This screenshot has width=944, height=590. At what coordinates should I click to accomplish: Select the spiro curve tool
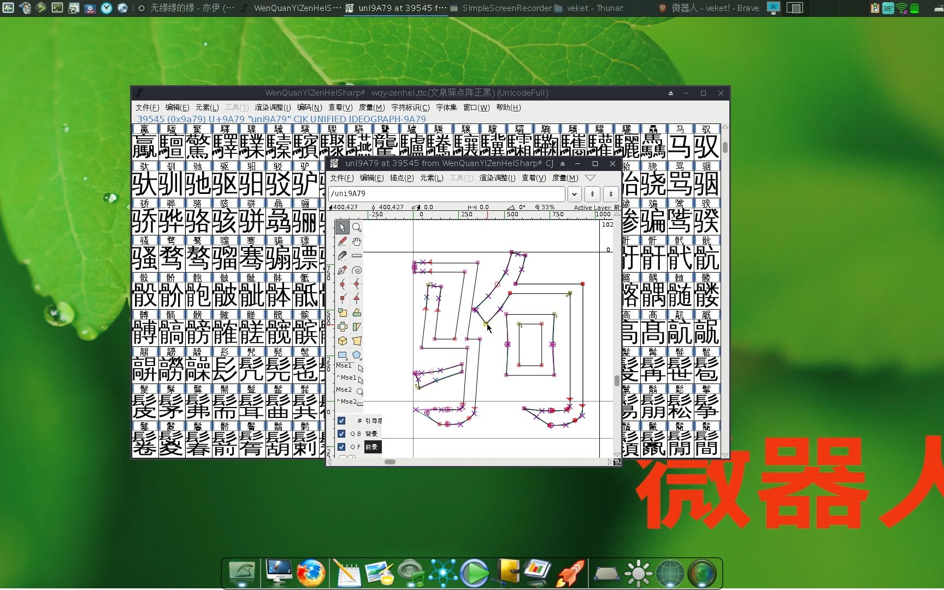point(356,270)
